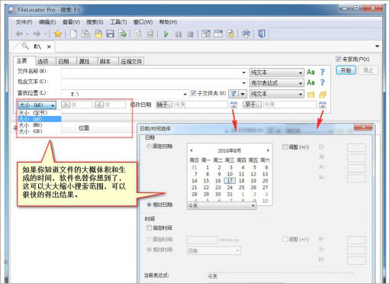Screen dimensions: 390x284
Task: Pause search with the pause icon
Action: coord(179,34)
